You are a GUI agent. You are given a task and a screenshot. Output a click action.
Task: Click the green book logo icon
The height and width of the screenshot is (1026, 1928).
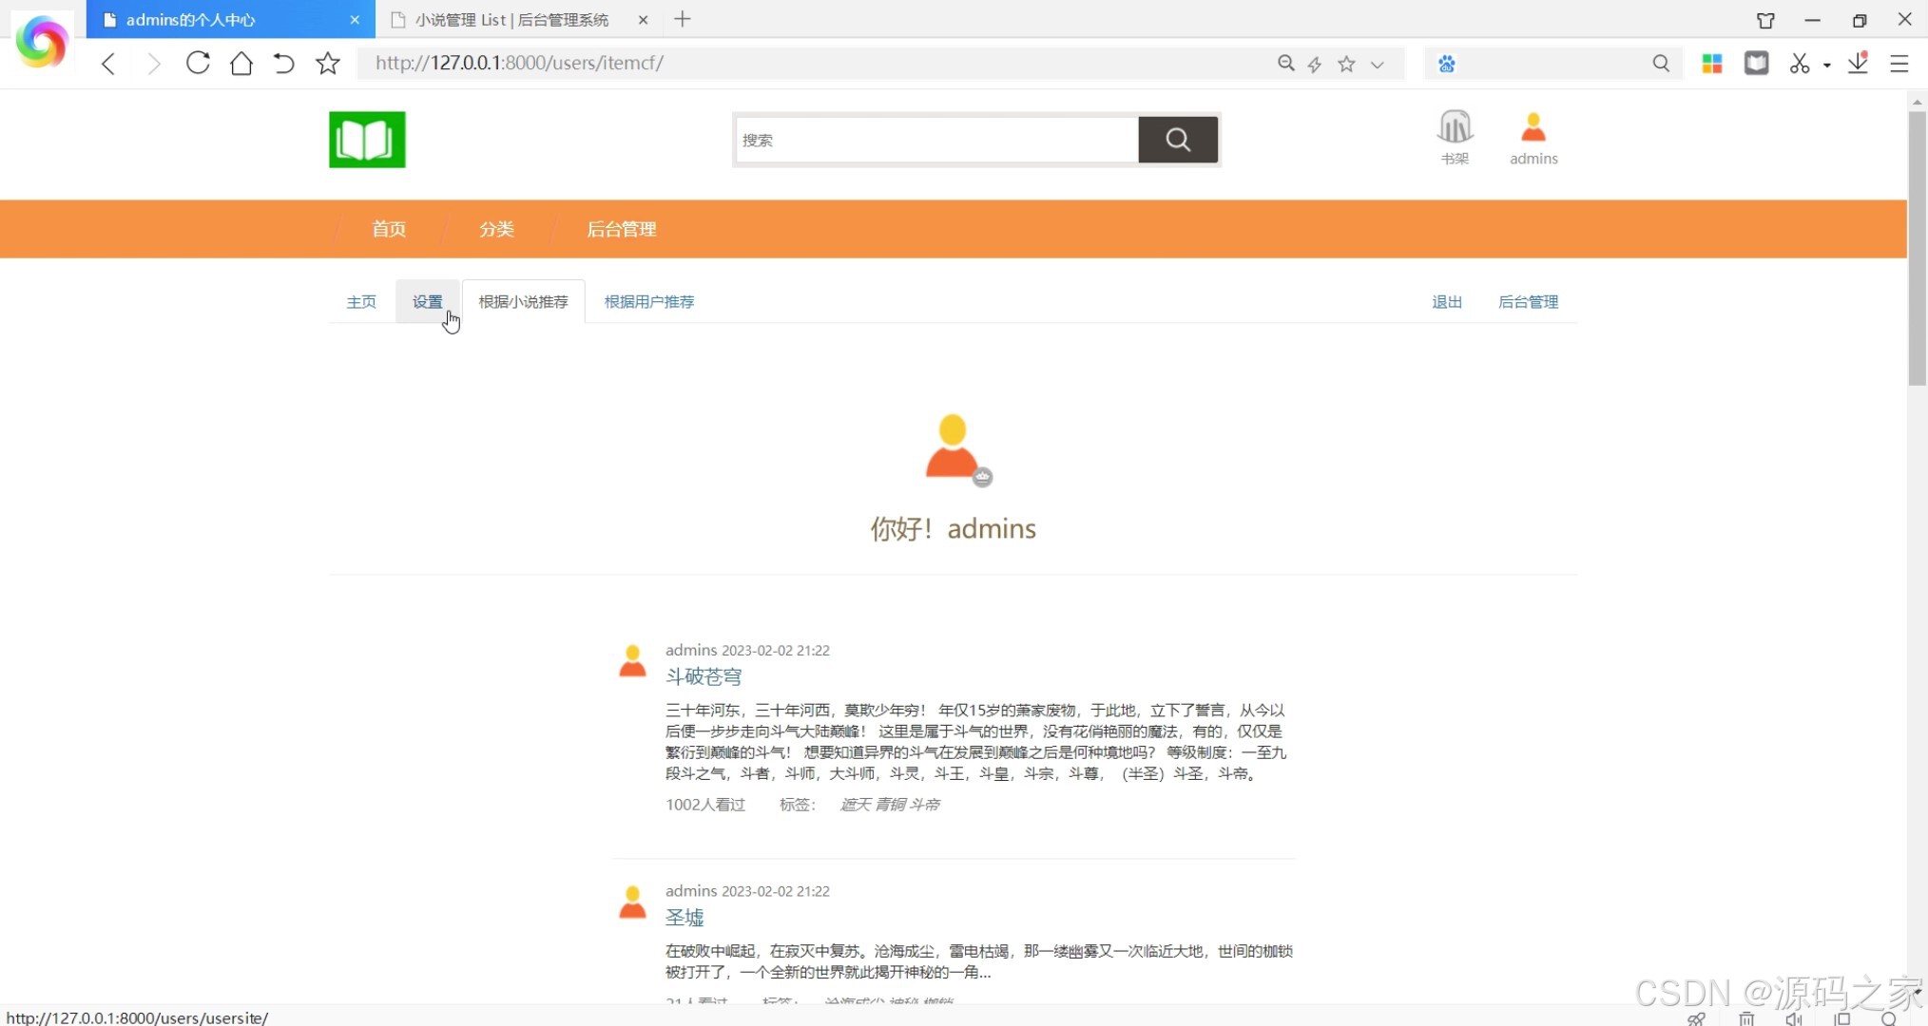point(367,140)
